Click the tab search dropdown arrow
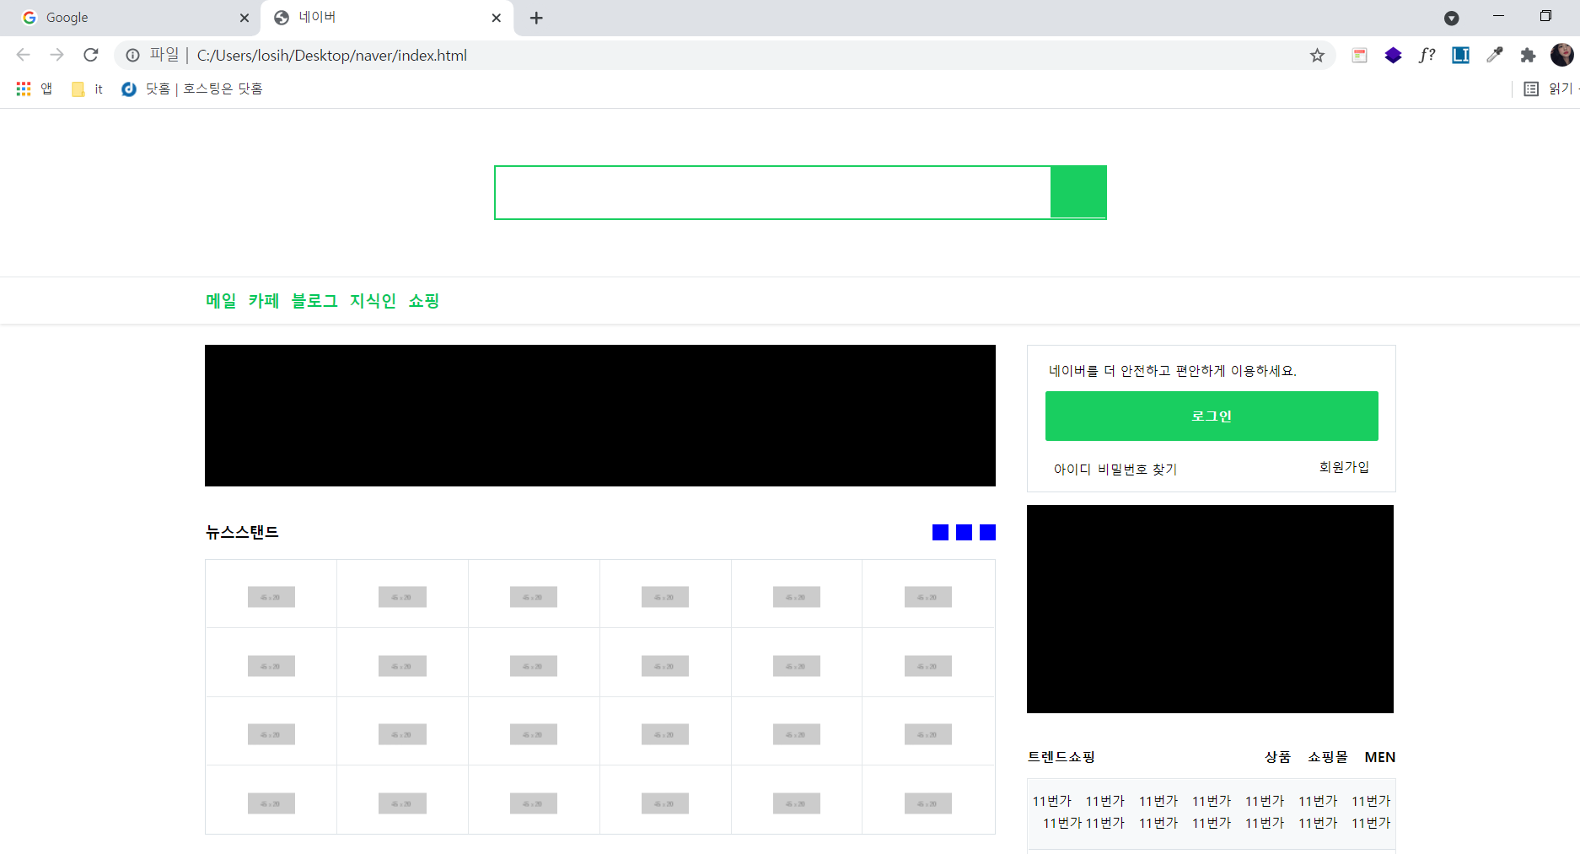Viewport: 1580px width, 854px height. point(1451,18)
